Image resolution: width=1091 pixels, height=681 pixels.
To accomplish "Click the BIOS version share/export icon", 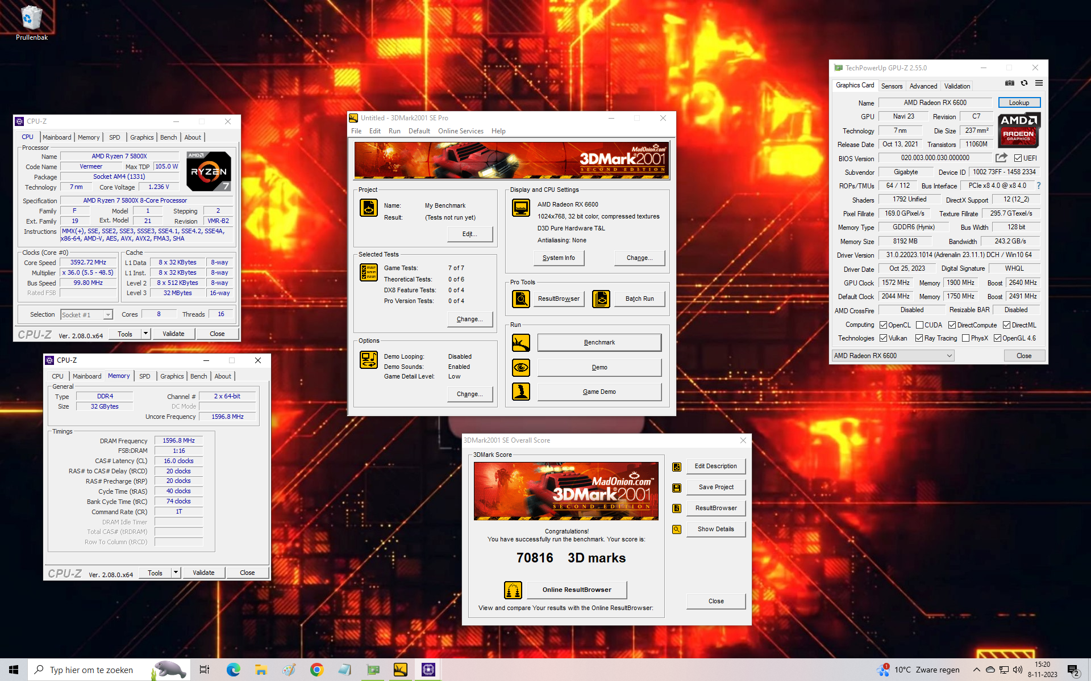I will 1001,158.
